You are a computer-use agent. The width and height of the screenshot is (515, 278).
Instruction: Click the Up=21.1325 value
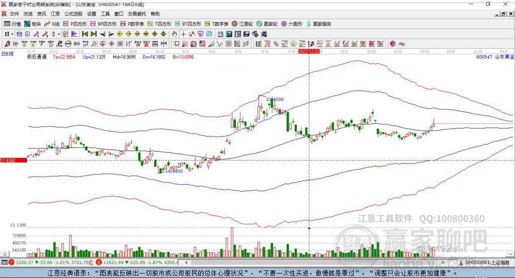click(94, 57)
